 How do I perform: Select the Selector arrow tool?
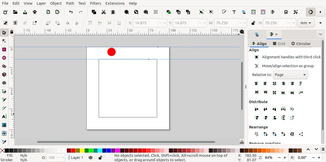coord(4,33)
